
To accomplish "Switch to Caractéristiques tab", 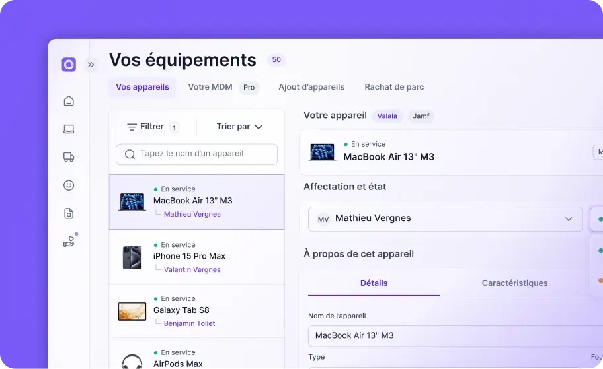I will (514, 283).
